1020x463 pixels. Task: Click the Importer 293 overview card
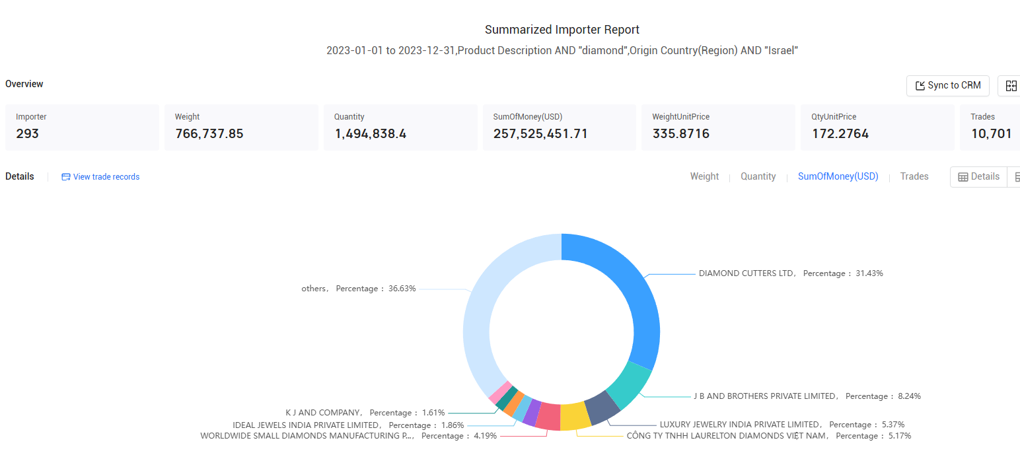82,127
